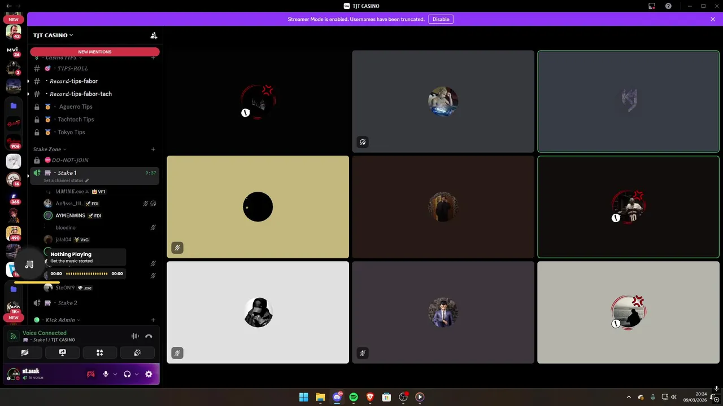Open User Settings gear

(x=149, y=374)
